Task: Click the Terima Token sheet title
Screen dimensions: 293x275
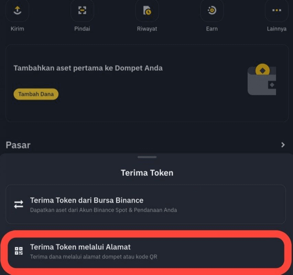Action: click(147, 173)
